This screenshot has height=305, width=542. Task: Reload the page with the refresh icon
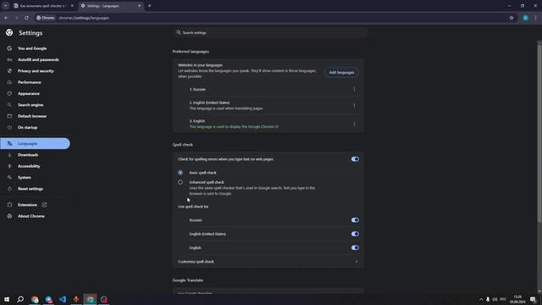point(26,18)
